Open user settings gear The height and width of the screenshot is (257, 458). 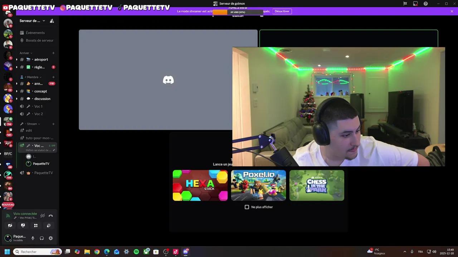pyautogui.click(x=51, y=238)
